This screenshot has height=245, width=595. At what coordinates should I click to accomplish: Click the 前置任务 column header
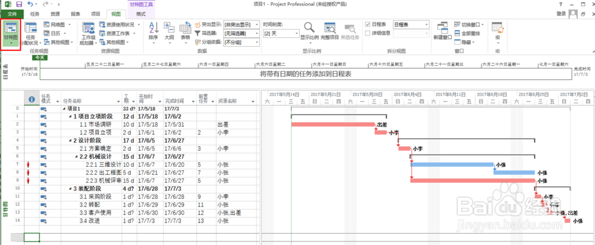[206, 98]
